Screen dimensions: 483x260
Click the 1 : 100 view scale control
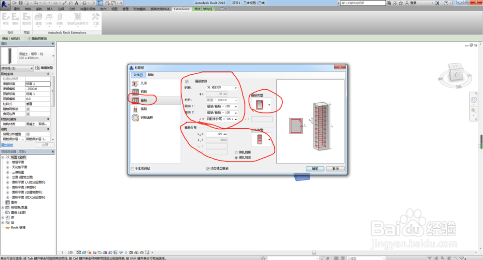pyautogui.click(x=67, y=253)
